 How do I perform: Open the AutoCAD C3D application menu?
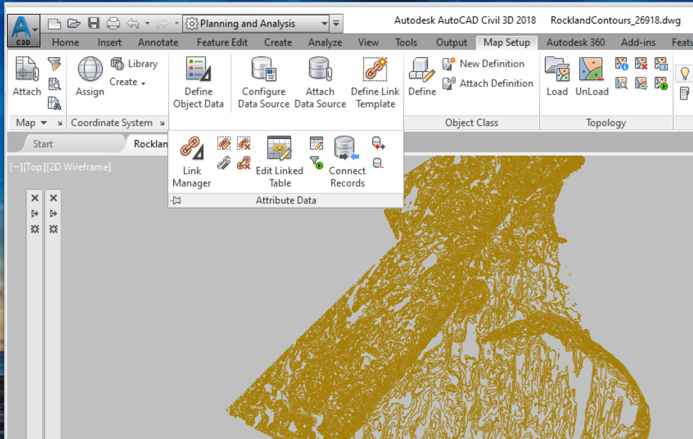point(24,31)
